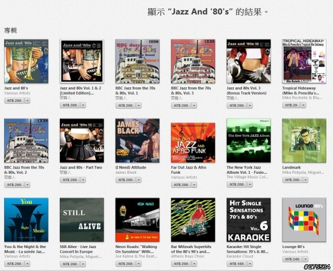The width and height of the screenshot is (333, 271).
Task: Expand dropdown arrow next to NT$ 20 price
Action: [x=303, y=105]
